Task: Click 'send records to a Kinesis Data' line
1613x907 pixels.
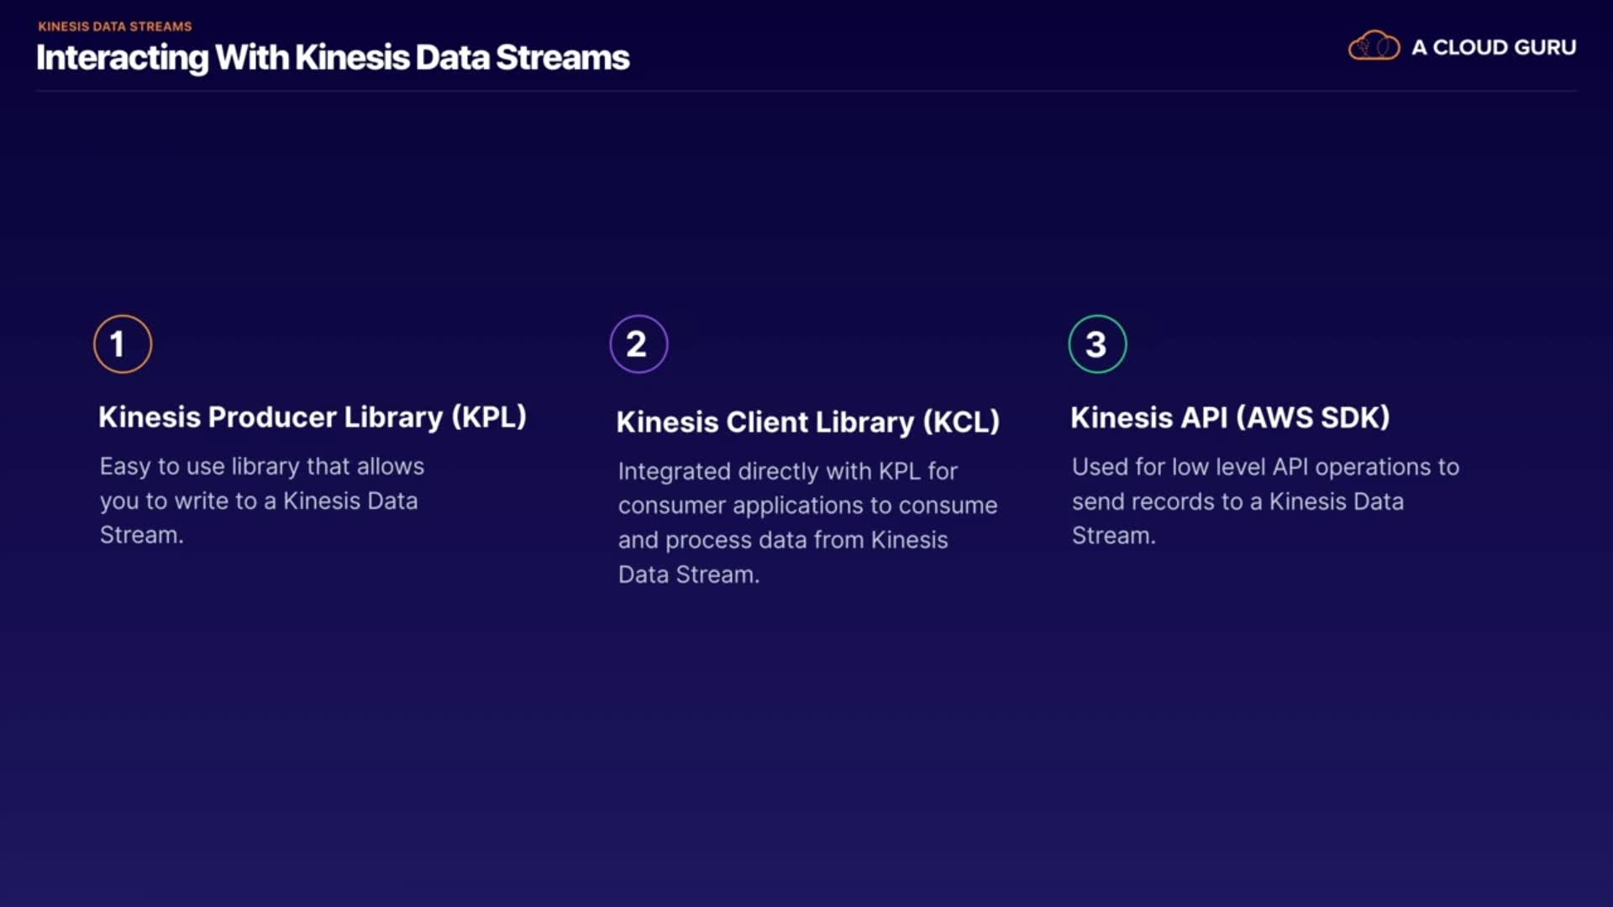Action: [x=1237, y=501]
